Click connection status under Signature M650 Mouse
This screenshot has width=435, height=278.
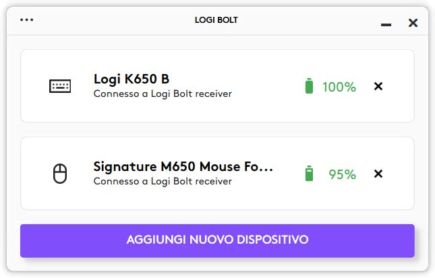(163, 182)
